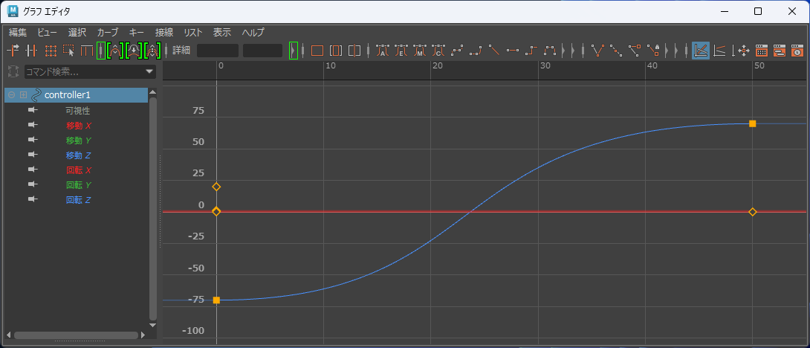
Task: Toggle the highlighted curve view mode
Action: (701, 51)
